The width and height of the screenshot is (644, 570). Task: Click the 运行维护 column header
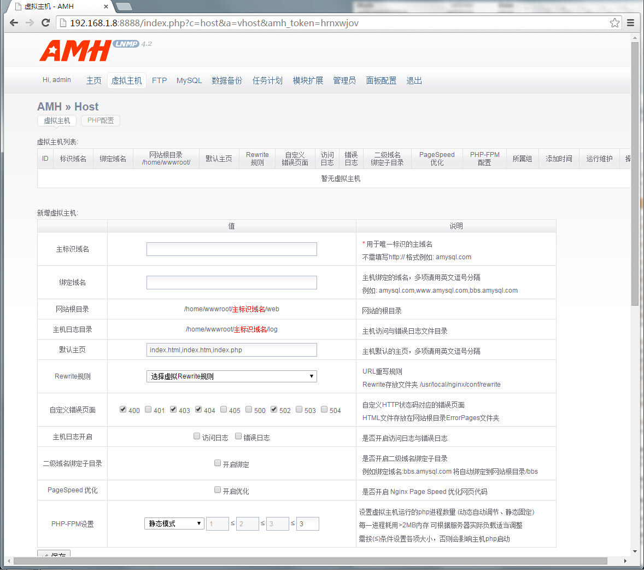599,159
